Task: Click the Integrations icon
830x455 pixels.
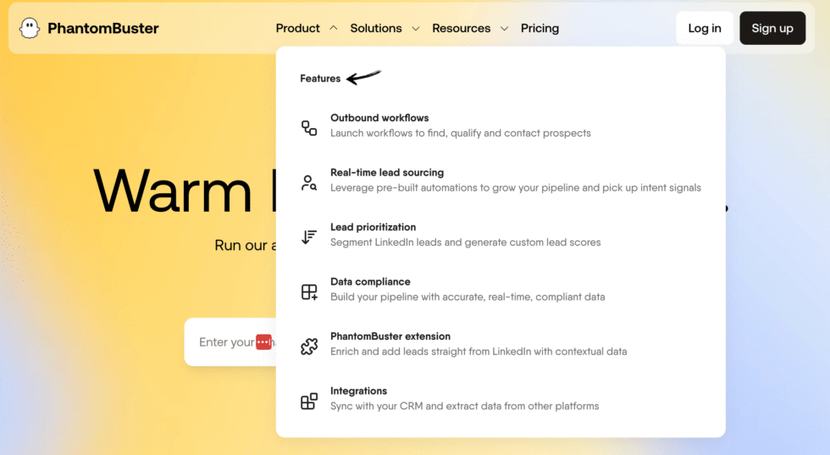Action: click(x=309, y=401)
